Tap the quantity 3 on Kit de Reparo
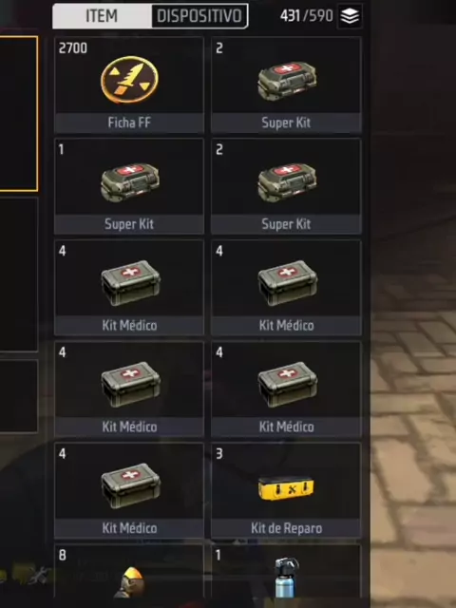This screenshot has width=456, height=608. [219, 454]
